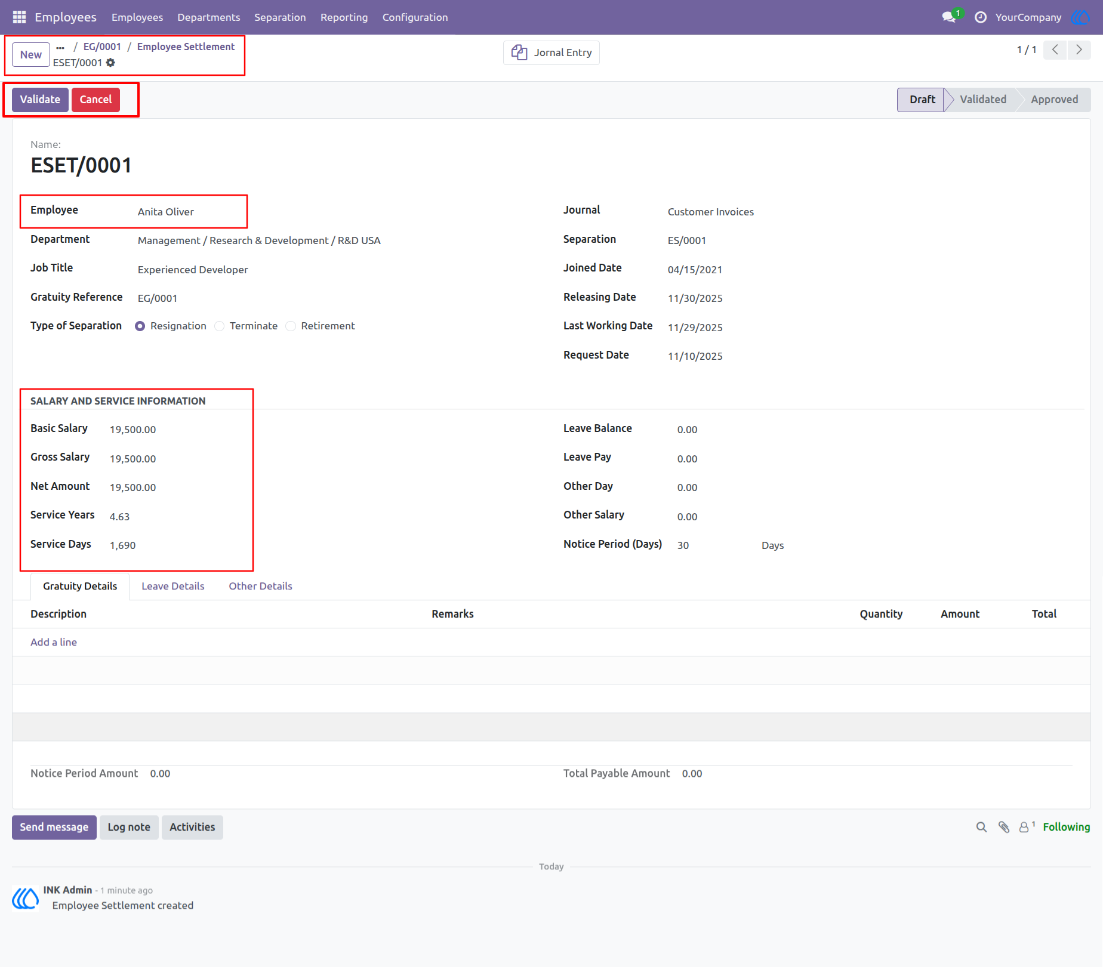The width and height of the screenshot is (1103, 969).
Task: Click INK Admin avatar in chatter
Action: click(26, 898)
